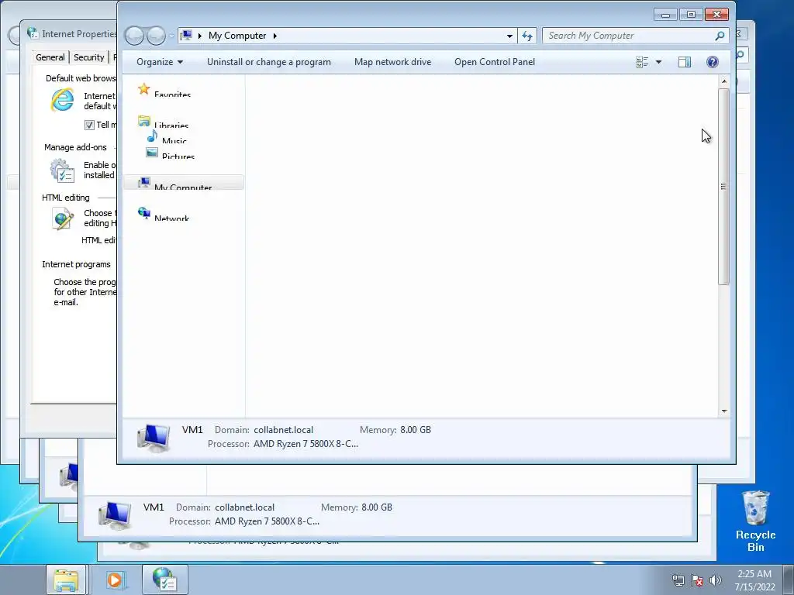Click the volume speaker tray icon
Screen dimensions: 794x595
[715, 580]
